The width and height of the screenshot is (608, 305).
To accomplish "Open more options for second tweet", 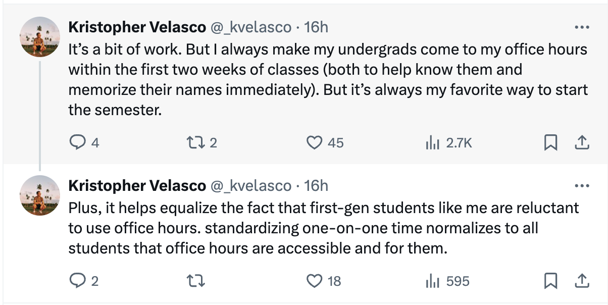I will (582, 186).
